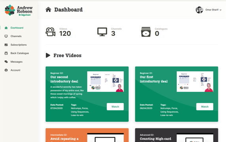
Task: Click the 'Advanced 02:' label
Action: click(x=147, y=135)
